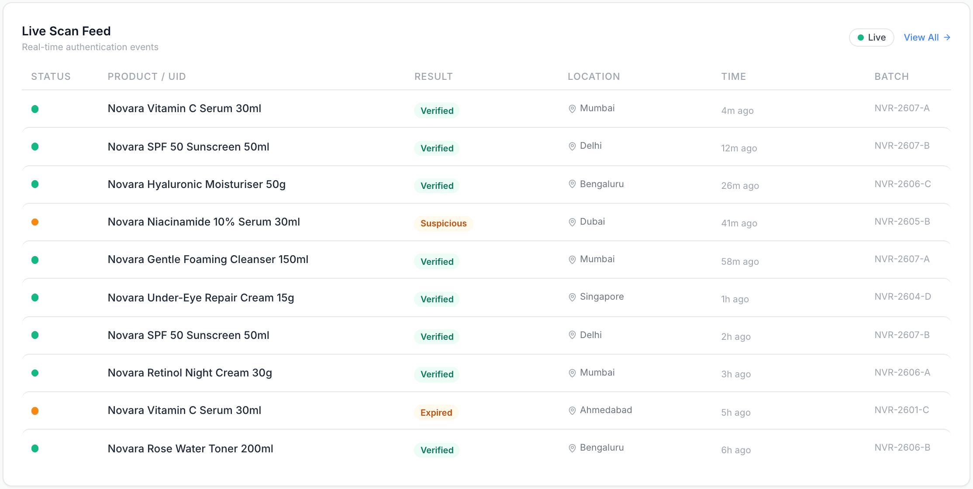Open the View All link

[927, 38]
